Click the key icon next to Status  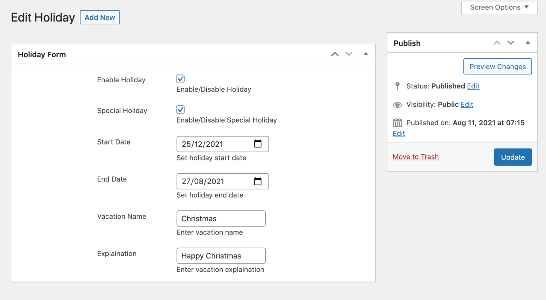click(x=397, y=86)
